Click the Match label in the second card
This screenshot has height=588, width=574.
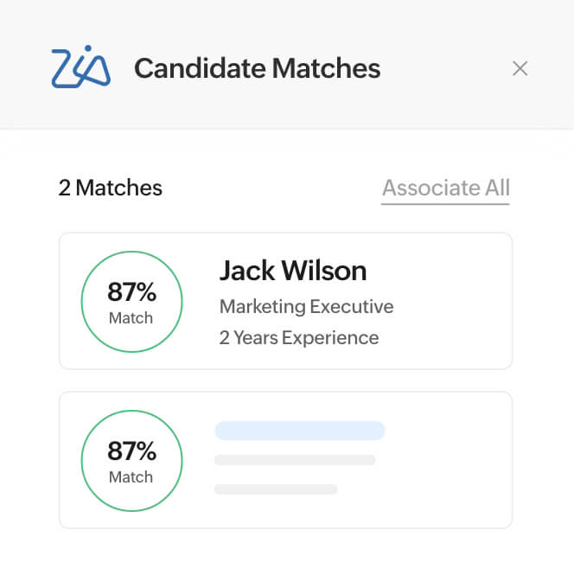coord(131,477)
